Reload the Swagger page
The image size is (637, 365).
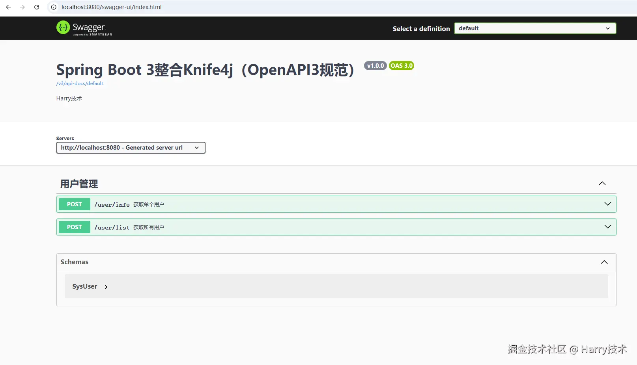tap(37, 7)
